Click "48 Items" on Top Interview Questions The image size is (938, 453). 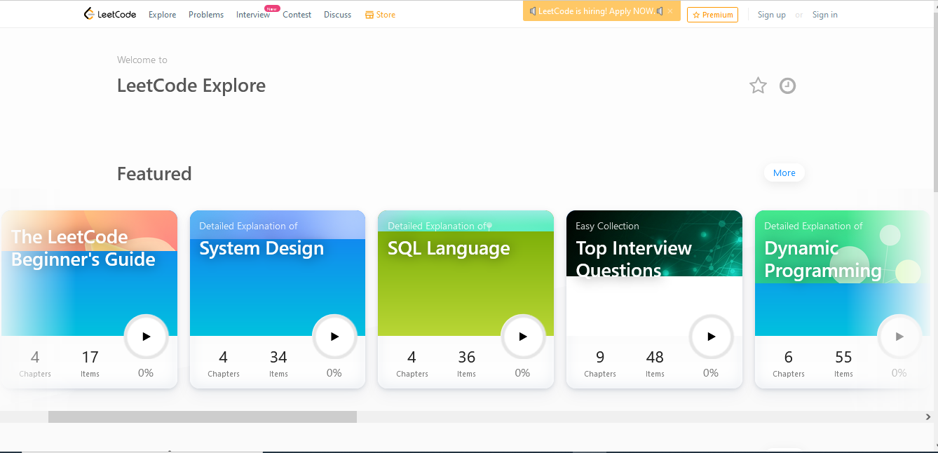[x=655, y=363]
